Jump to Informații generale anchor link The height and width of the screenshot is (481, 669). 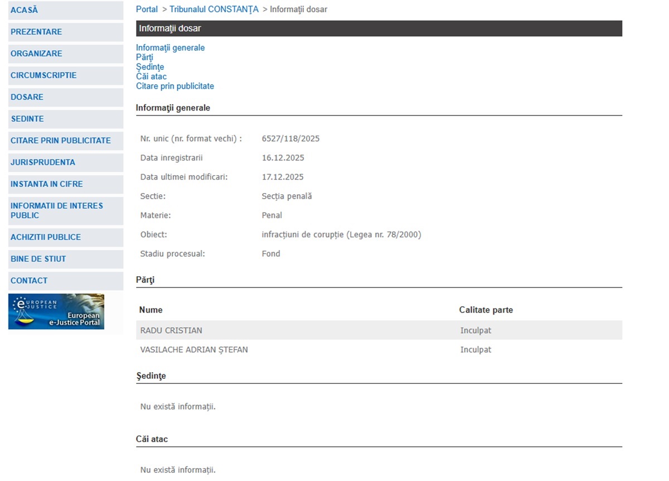(170, 48)
